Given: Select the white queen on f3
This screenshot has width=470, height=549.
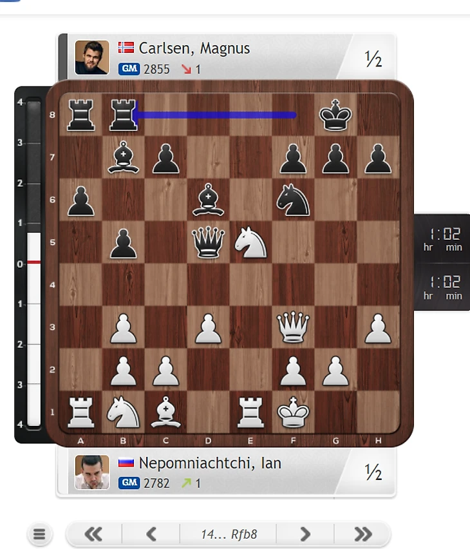Looking at the screenshot, I should point(294,327).
